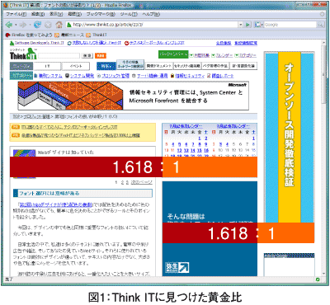Image resolution: width=330 pixels, height=305 pixels.
Task: Reload the page with the refresh icon
Action: (x=37, y=25)
